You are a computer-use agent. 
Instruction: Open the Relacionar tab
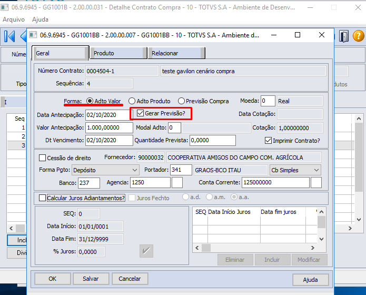[x=177, y=53]
